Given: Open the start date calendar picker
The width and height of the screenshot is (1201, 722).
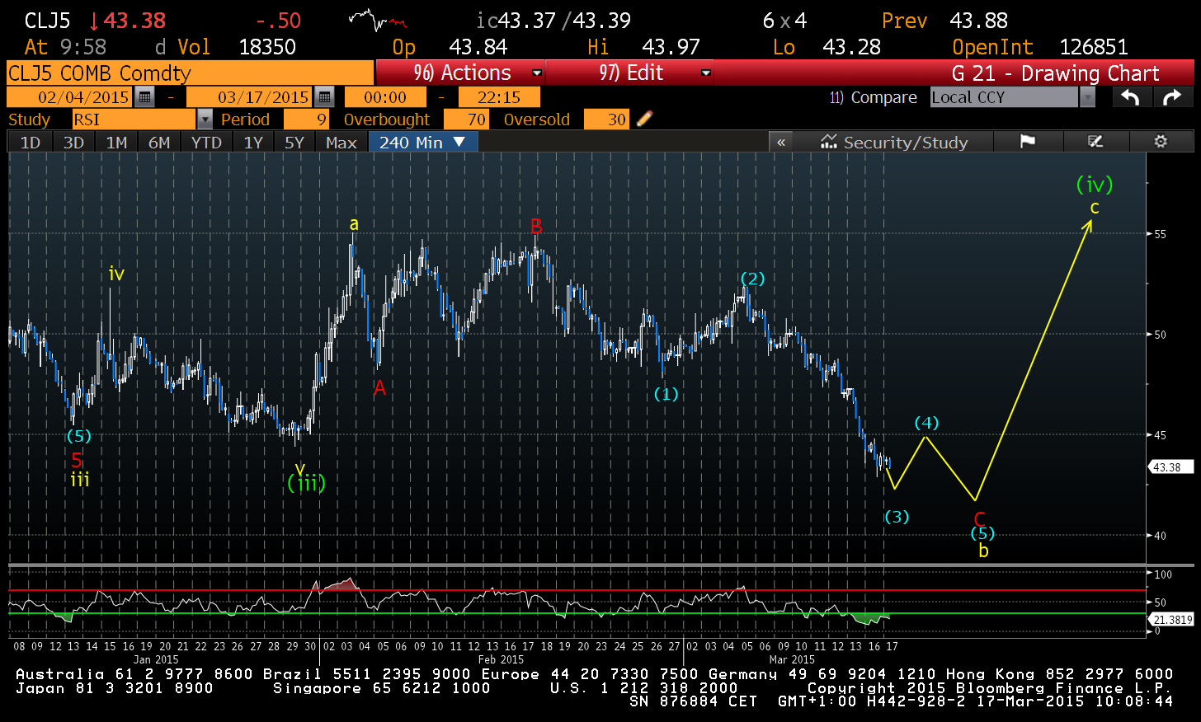Looking at the screenshot, I should click(x=144, y=97).
